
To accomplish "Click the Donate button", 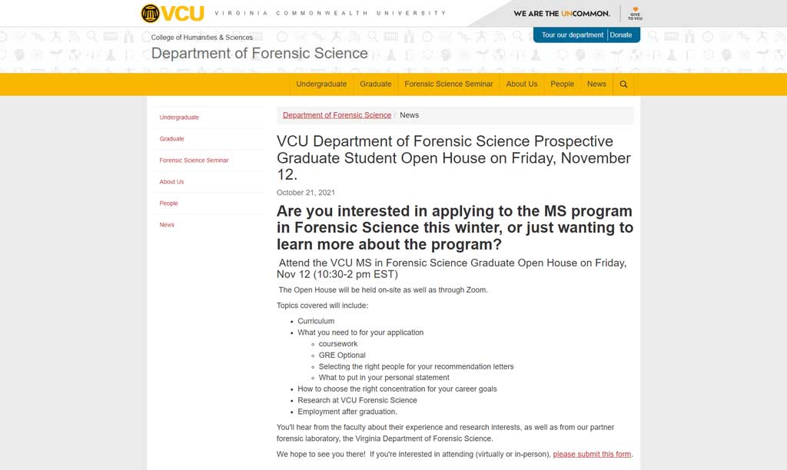I will pos(620,35).
